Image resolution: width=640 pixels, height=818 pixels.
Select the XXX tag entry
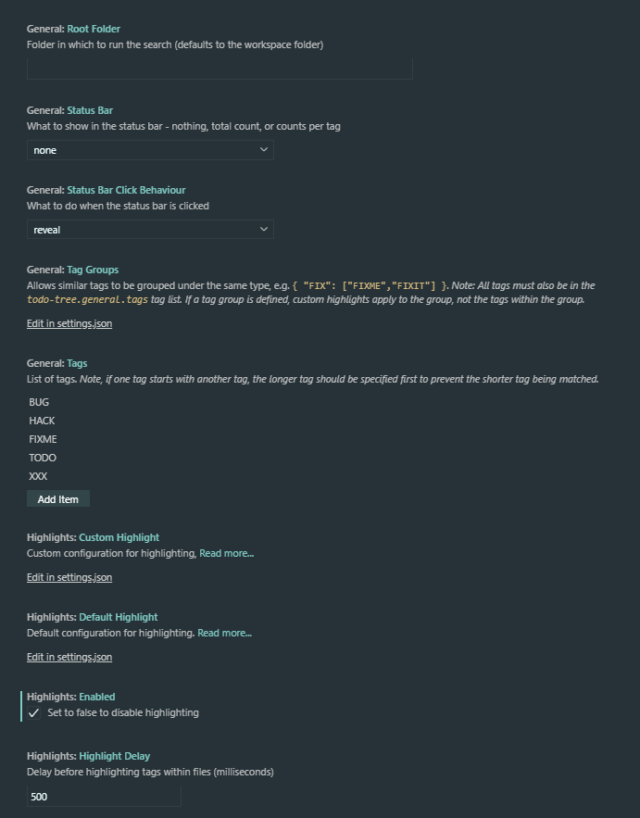(38, 476)
